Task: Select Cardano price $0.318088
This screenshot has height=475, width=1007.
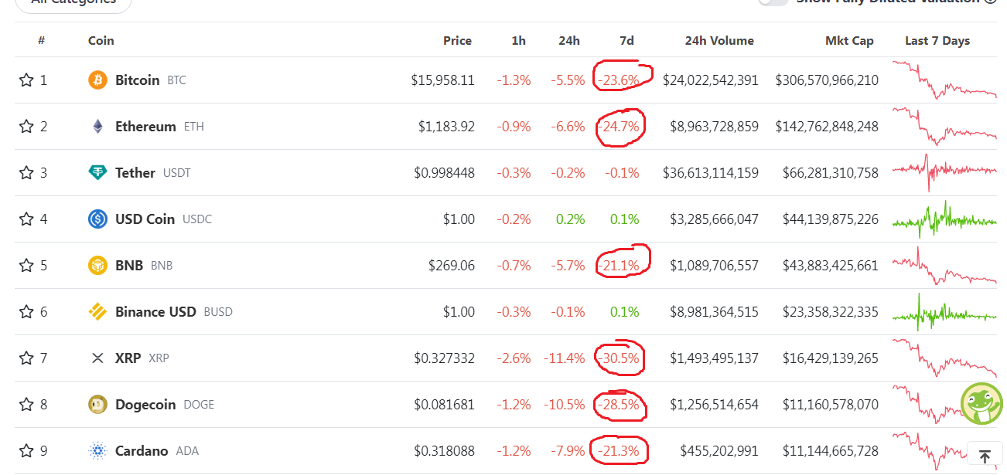Action: click(445, 451)
